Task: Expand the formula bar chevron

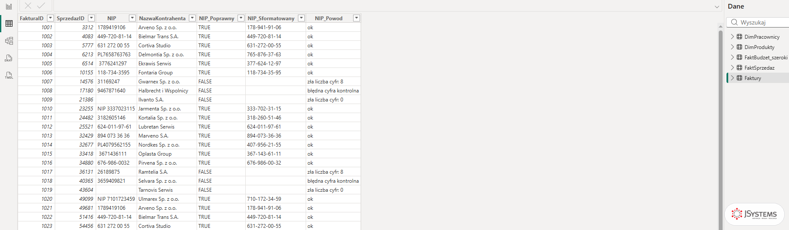Action: pyautogui.click(x=717, y=6)
